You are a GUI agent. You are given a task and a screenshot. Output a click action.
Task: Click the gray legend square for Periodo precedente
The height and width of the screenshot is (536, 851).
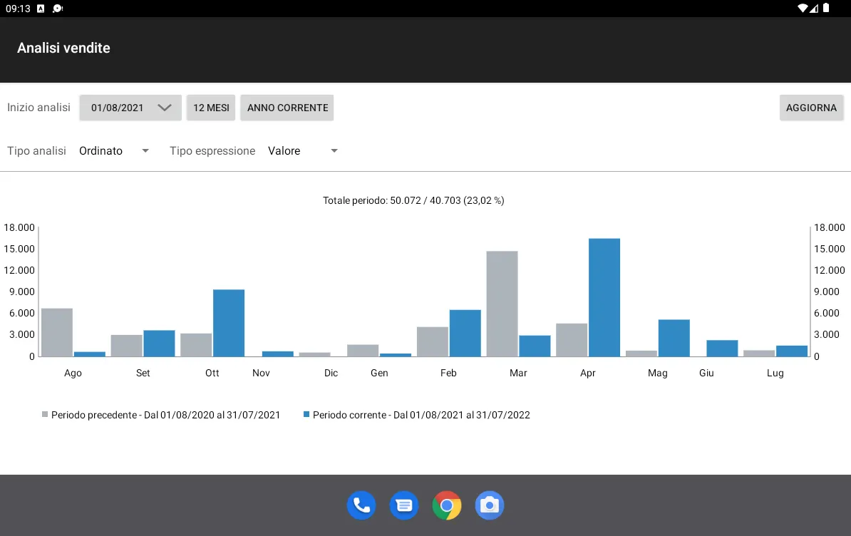pos(46,414)
